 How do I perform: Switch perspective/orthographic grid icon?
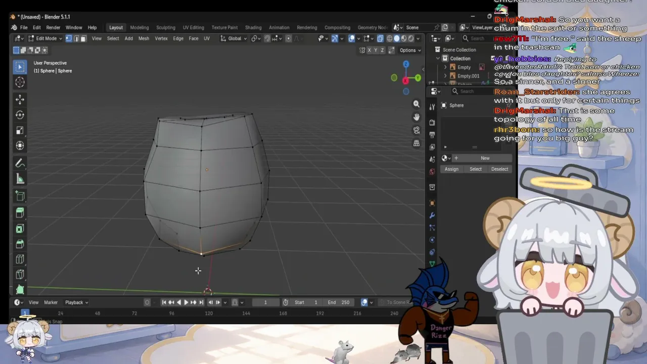click(417, 143)
